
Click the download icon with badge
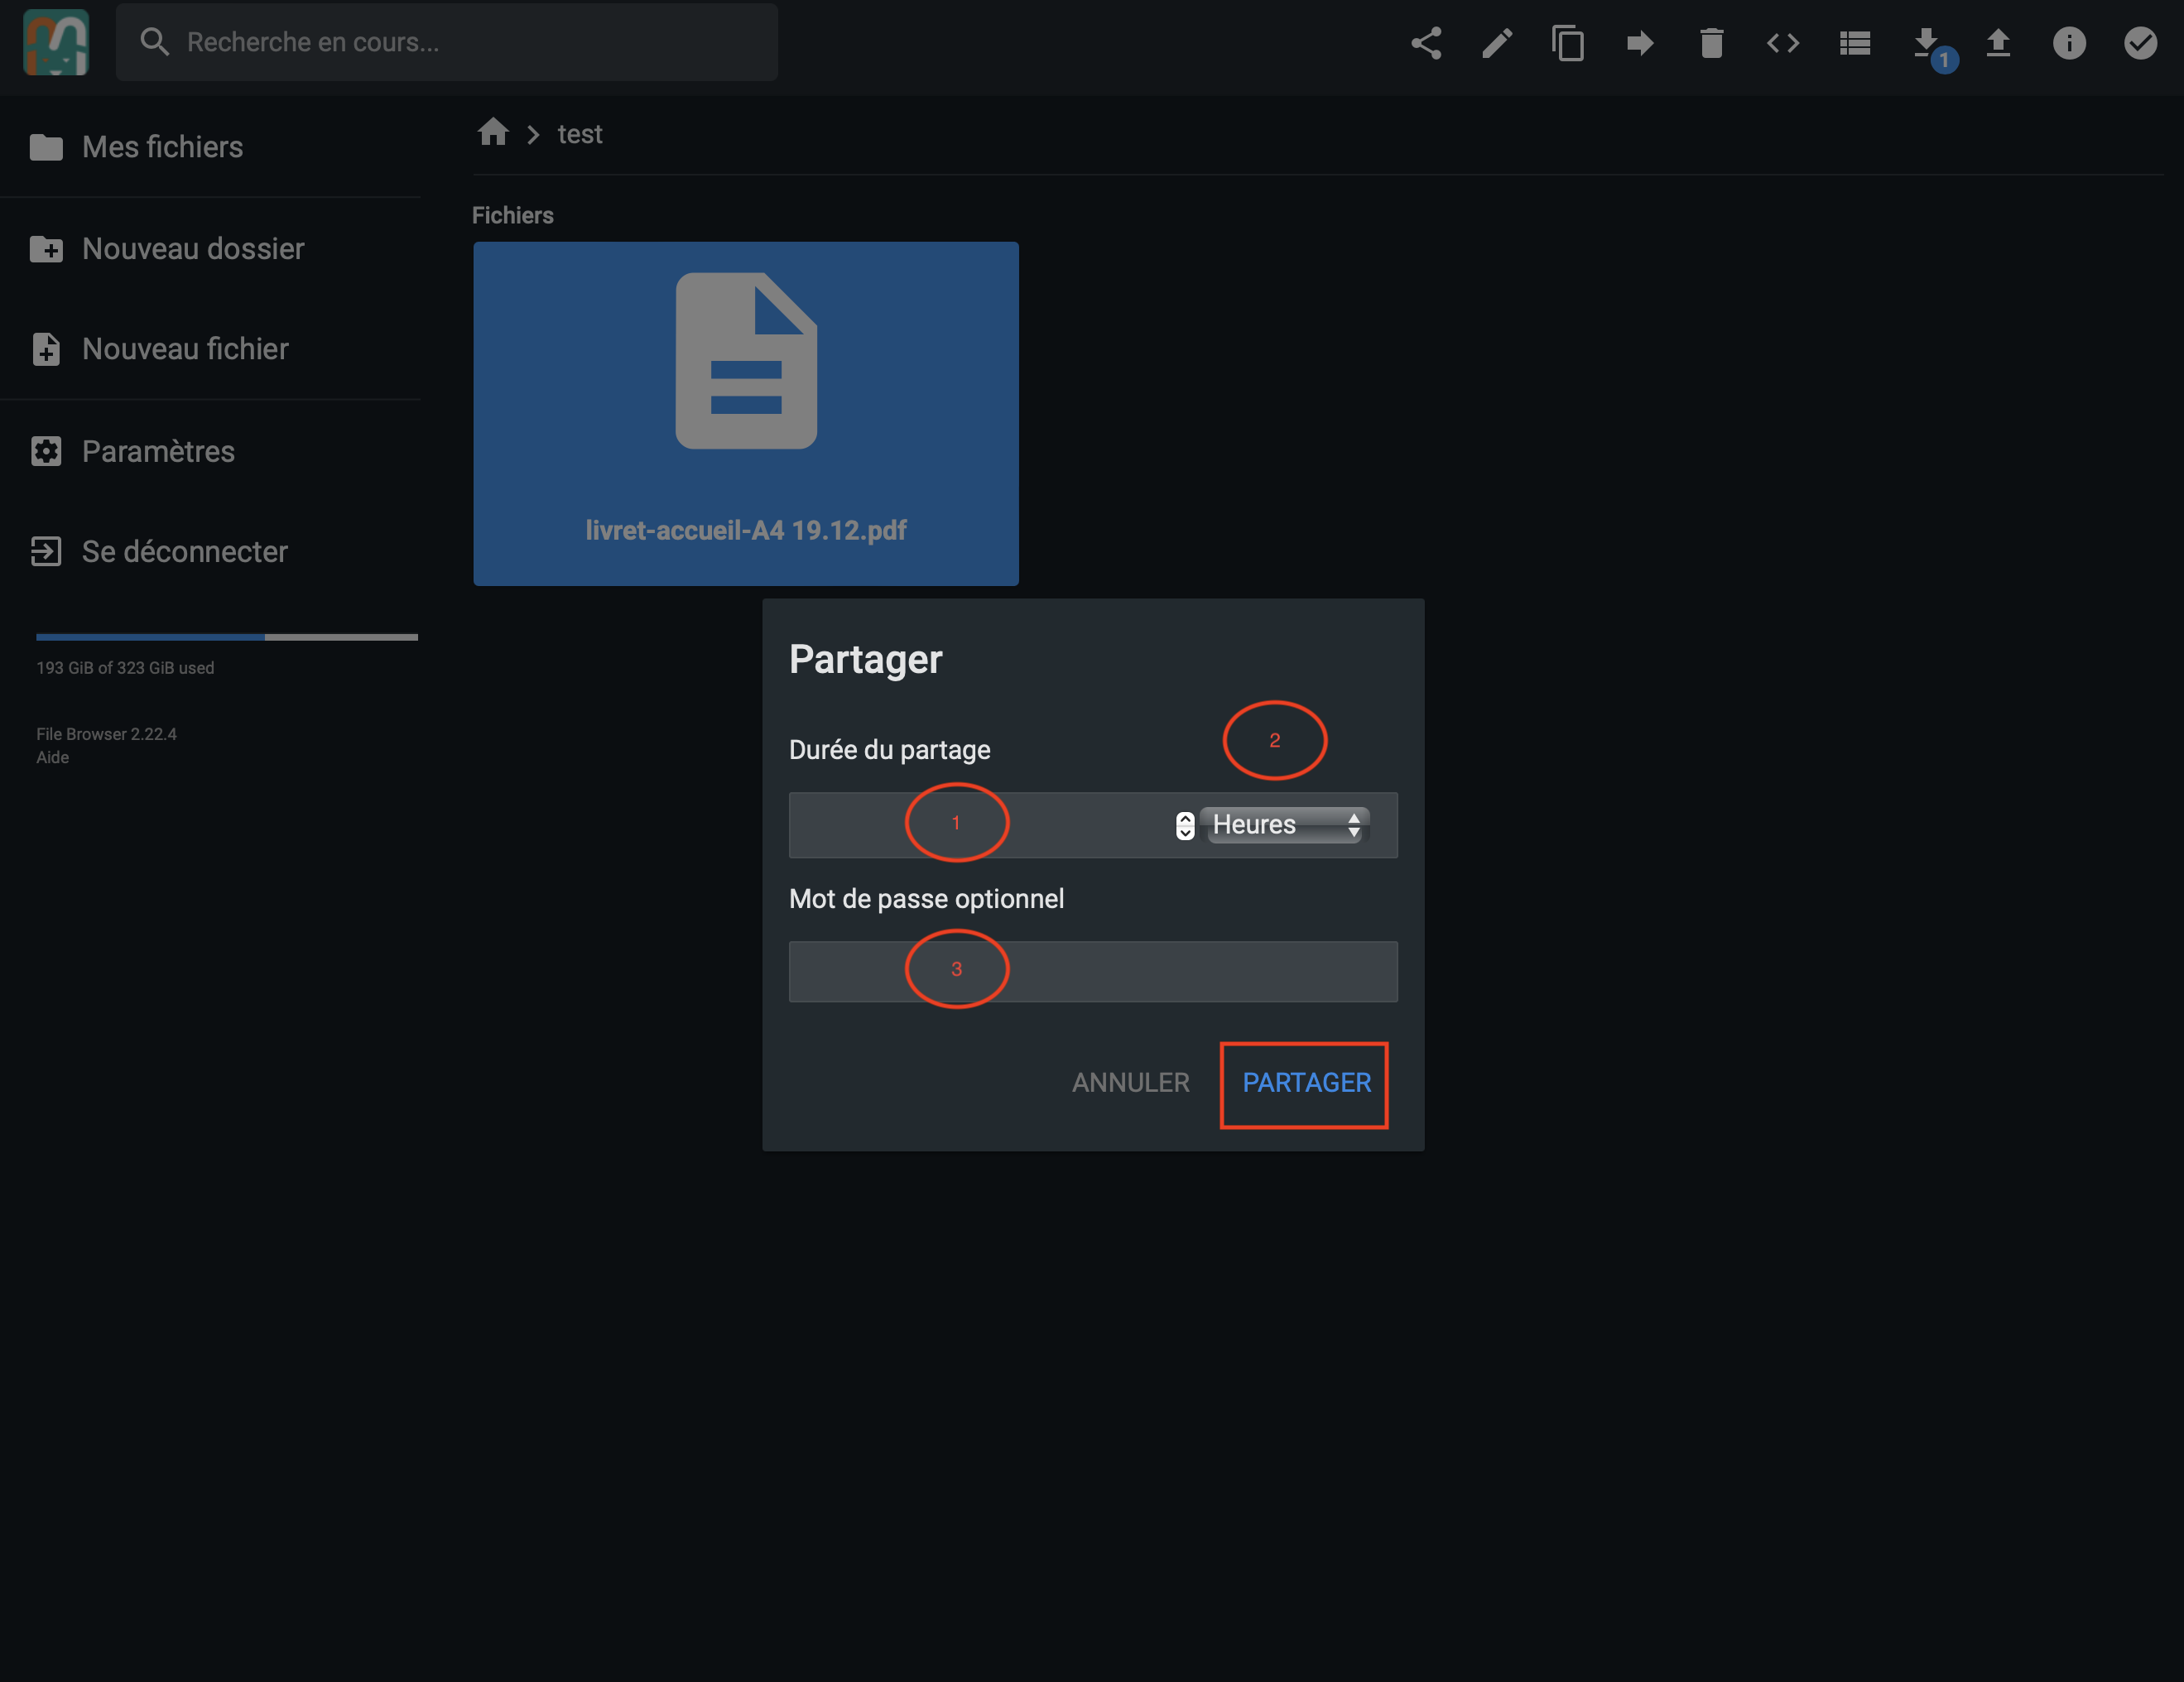pyautogui.click(x=1926, y=43)
